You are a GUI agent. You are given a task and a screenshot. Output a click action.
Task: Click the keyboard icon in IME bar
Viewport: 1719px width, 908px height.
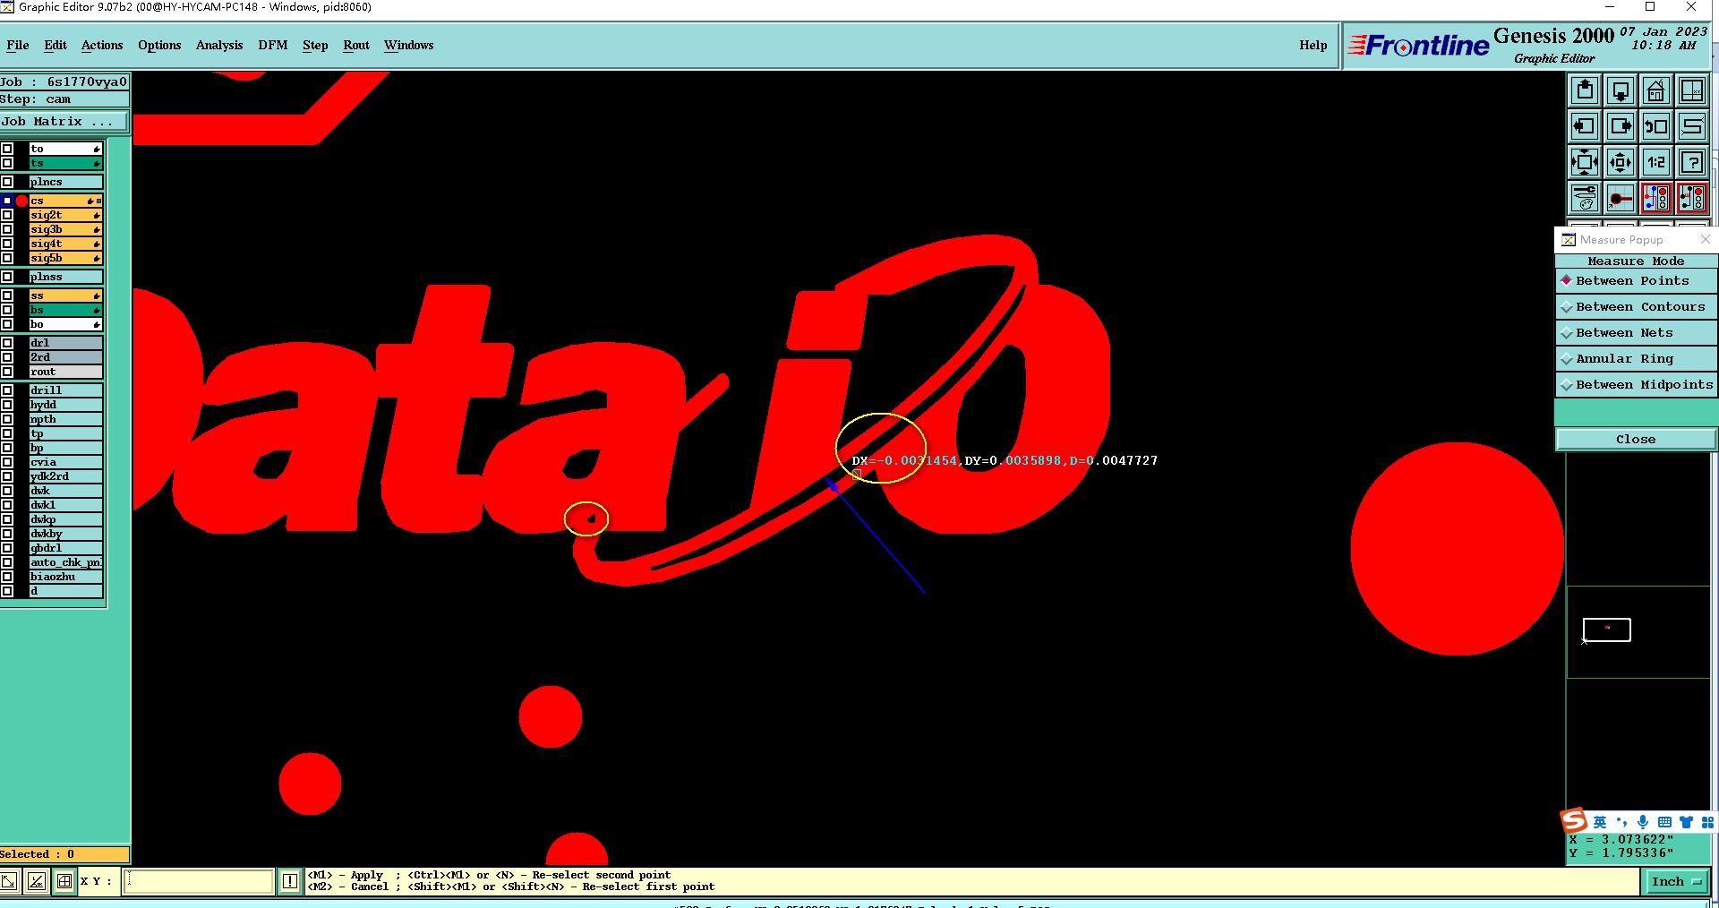[1664, 822]
